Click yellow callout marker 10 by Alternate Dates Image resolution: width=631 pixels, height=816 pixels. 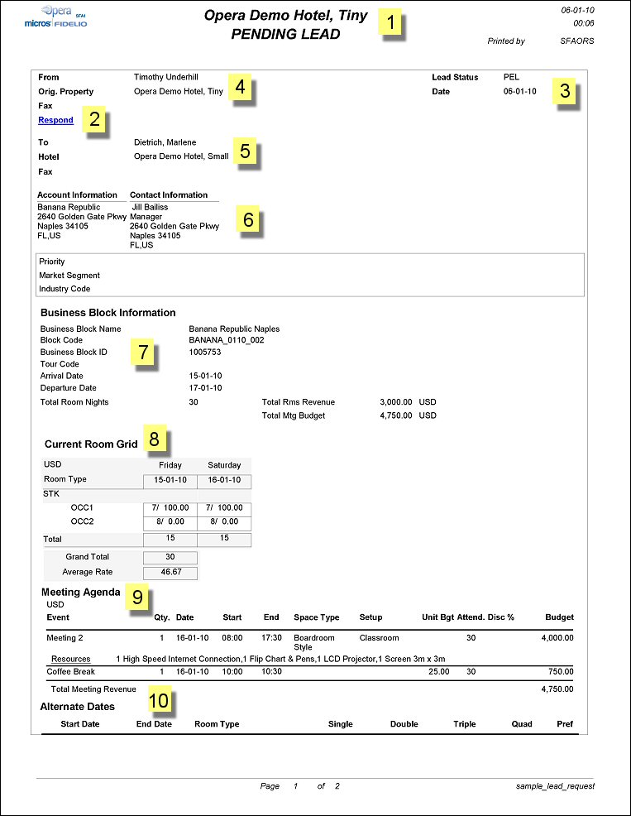pyautogui.click(x=159, y=701)
